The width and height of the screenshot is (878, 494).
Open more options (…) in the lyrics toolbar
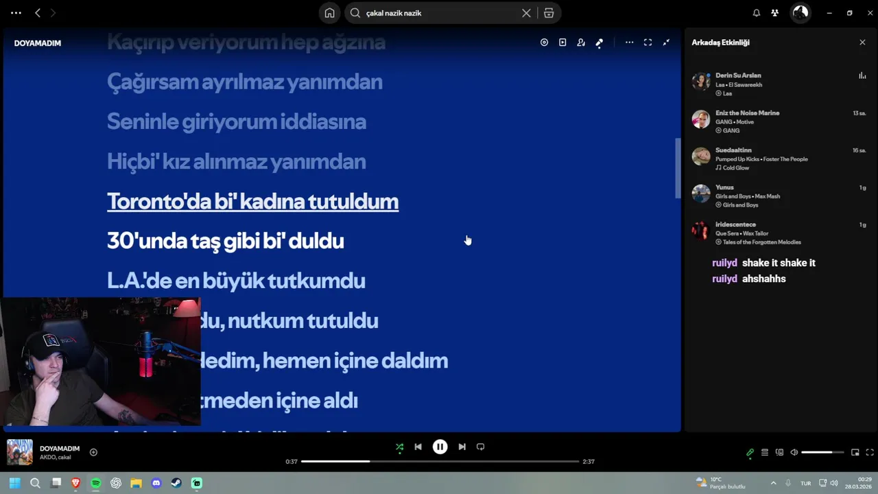tap(629, 43)
